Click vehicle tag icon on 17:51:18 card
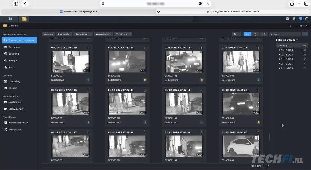311x170 pixels. pyautogui.click(x=202, y=80)
